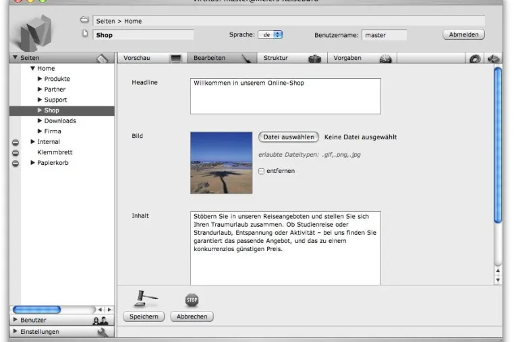Switch to the Bearbeiten tab
This screenshot has height=342, width=514.
point(222,58)
